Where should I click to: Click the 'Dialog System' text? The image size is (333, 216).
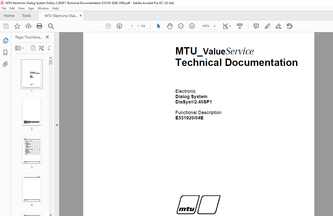pyautogui.click(x=191, y=97)
